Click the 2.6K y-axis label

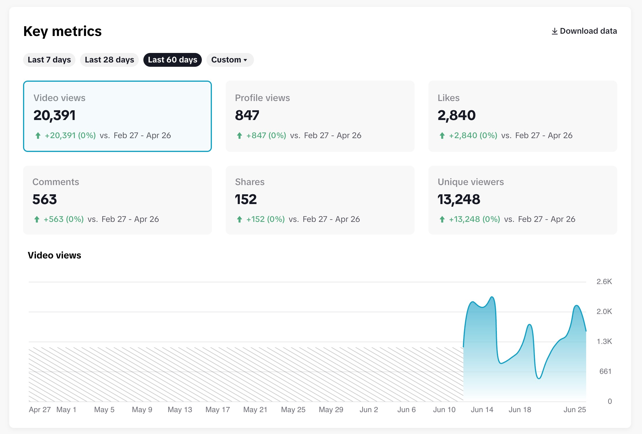coord(604,281)
